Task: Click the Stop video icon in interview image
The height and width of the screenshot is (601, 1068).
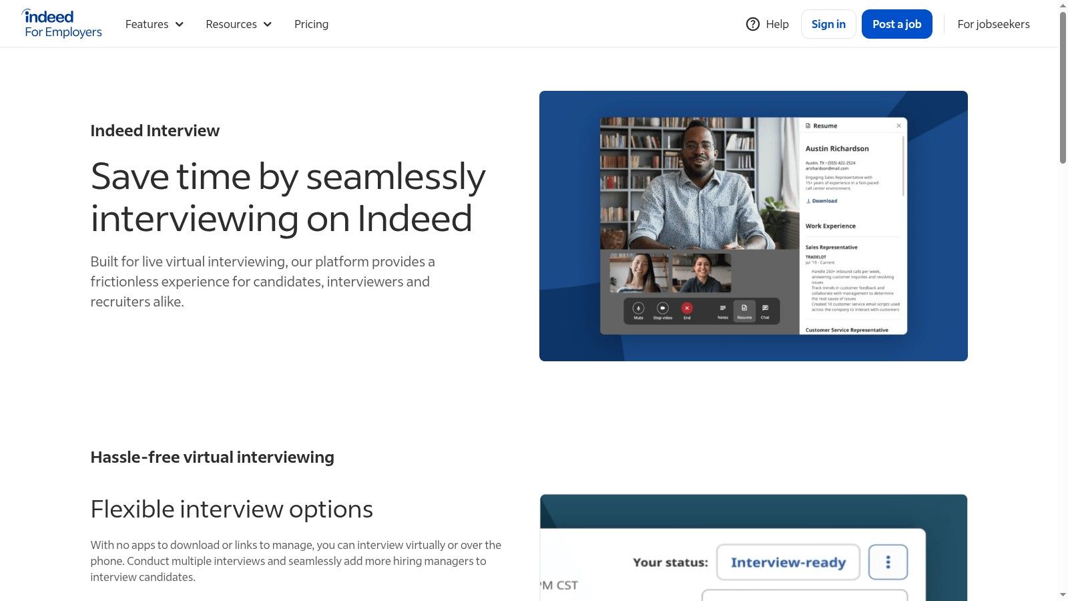Action: 662,309
